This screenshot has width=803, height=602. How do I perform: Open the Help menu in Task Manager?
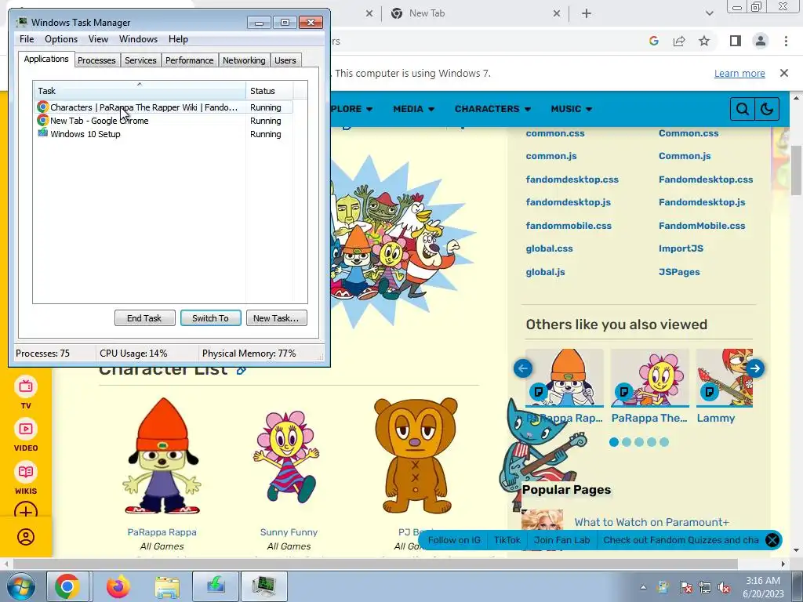(178, 39)
